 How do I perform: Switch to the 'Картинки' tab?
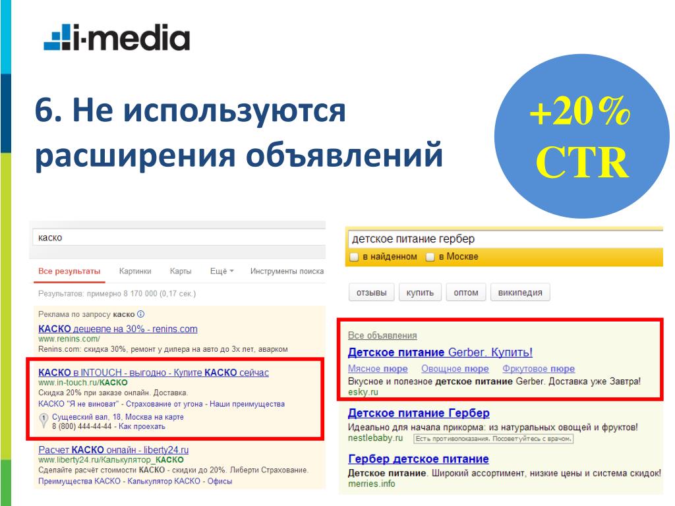[135, 271]
